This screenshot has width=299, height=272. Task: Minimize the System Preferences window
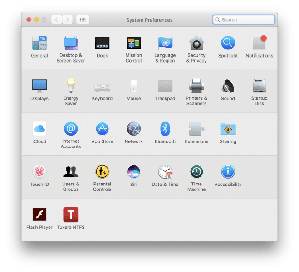click(36, 19)
